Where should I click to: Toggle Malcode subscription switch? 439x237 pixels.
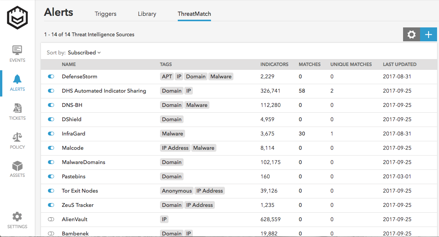[x=51, y=148]
